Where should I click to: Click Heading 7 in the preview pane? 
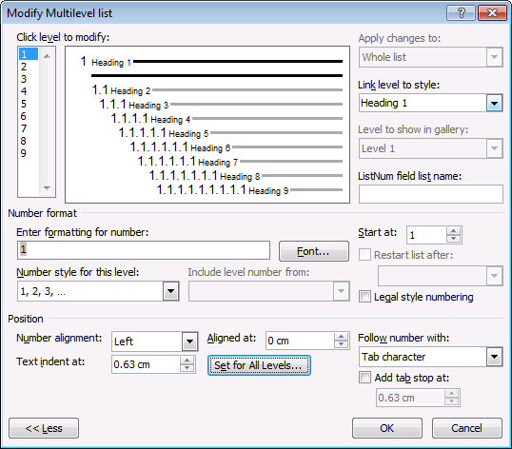pyautogui.click(x=218, y=162)
